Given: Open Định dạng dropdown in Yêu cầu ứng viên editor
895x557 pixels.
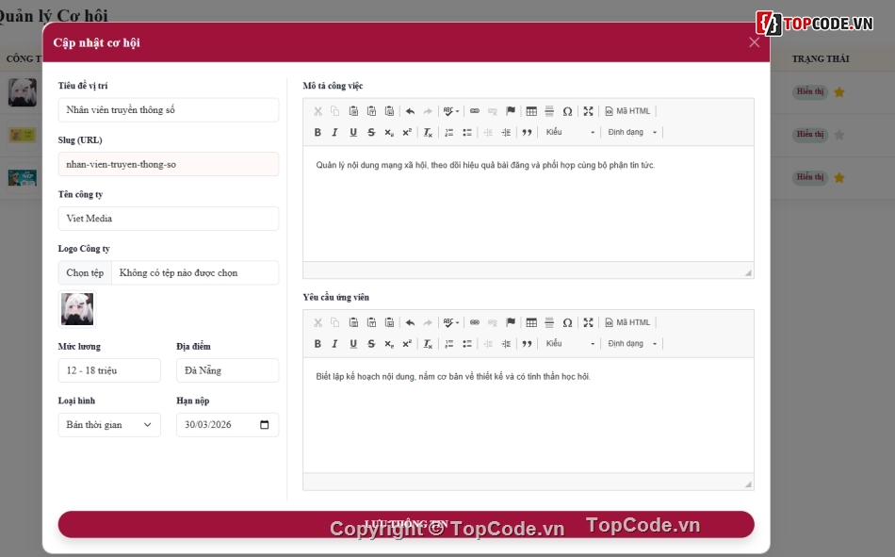Looking at the screenshot, I should (x=632, y=344).
